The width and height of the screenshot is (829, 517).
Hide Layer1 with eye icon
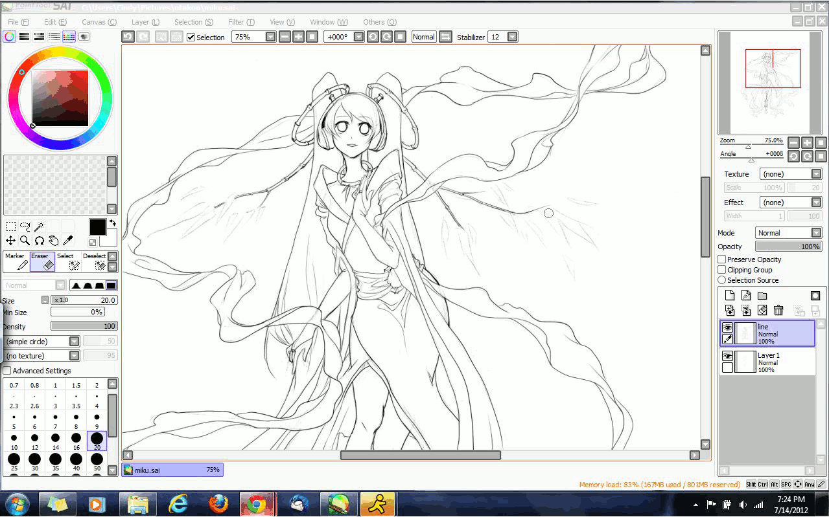tap(727, 356)
